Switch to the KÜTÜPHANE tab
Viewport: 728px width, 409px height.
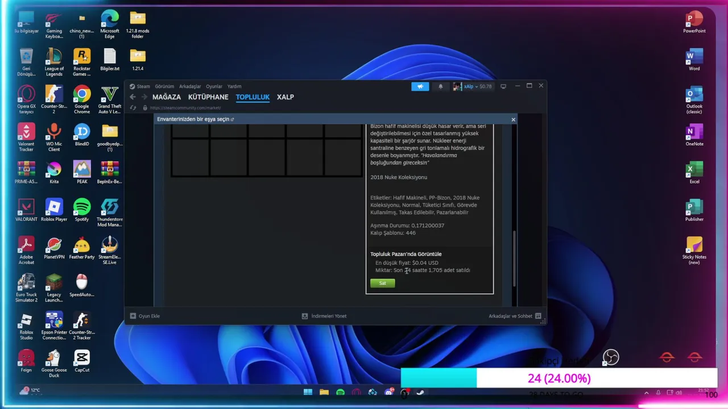(208, 97)
